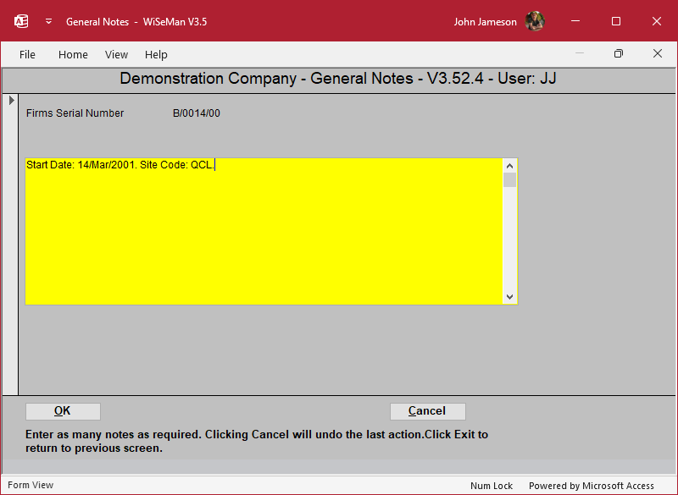Switch to the Home tab

pos(73,54)
